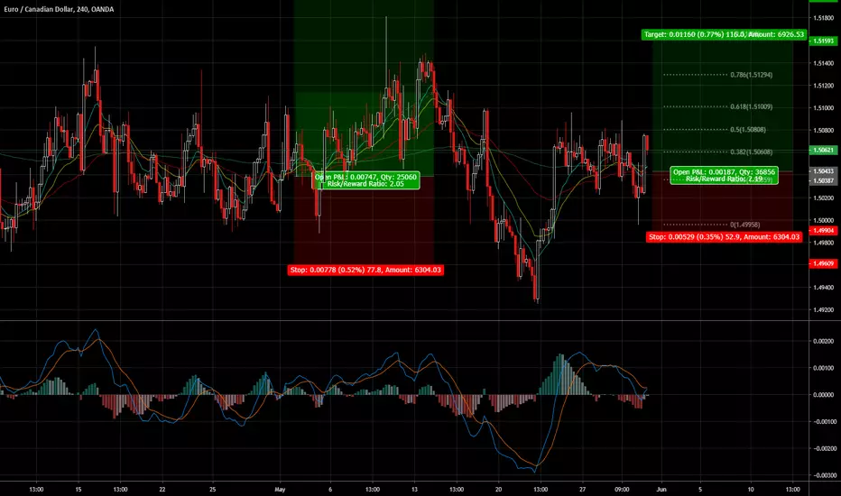Click the 25 date on time axis
841x496 pixels.
point(212,489)
